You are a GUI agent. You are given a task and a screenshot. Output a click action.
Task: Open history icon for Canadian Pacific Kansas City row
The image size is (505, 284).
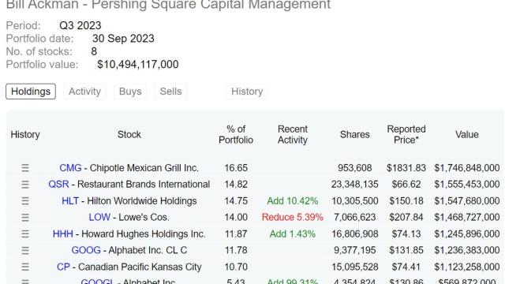pyautogui.click(x=25, y=267)
